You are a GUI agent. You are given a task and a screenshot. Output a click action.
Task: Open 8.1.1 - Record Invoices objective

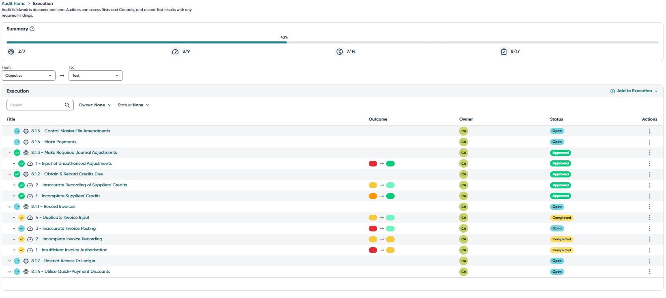tap(53, 207)
